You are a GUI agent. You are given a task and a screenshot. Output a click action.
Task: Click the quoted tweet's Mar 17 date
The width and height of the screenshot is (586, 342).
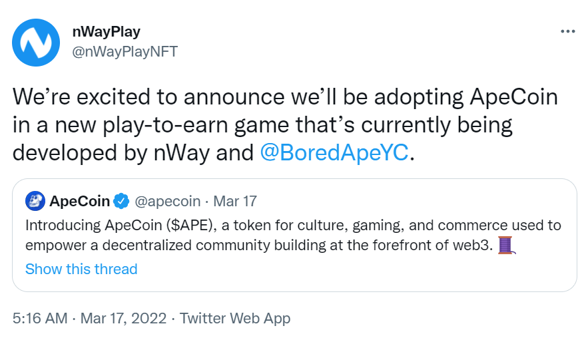click(234, 200)
